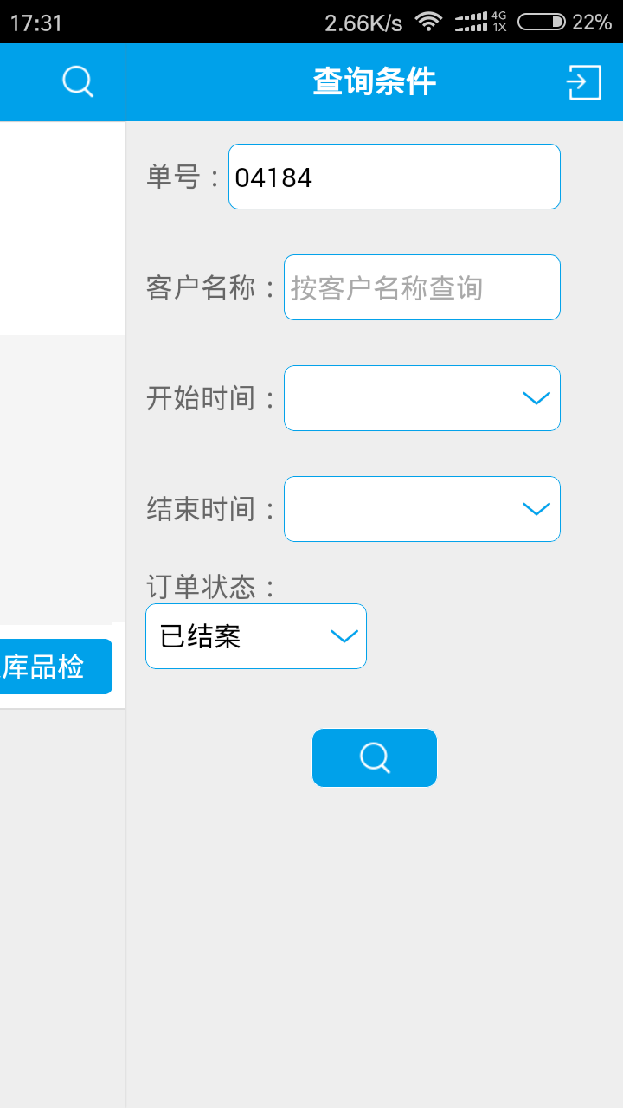Tap the 按客户名称查询 input field
Viewport: 623px width, 1108px height.
click(x=422, y=287)
